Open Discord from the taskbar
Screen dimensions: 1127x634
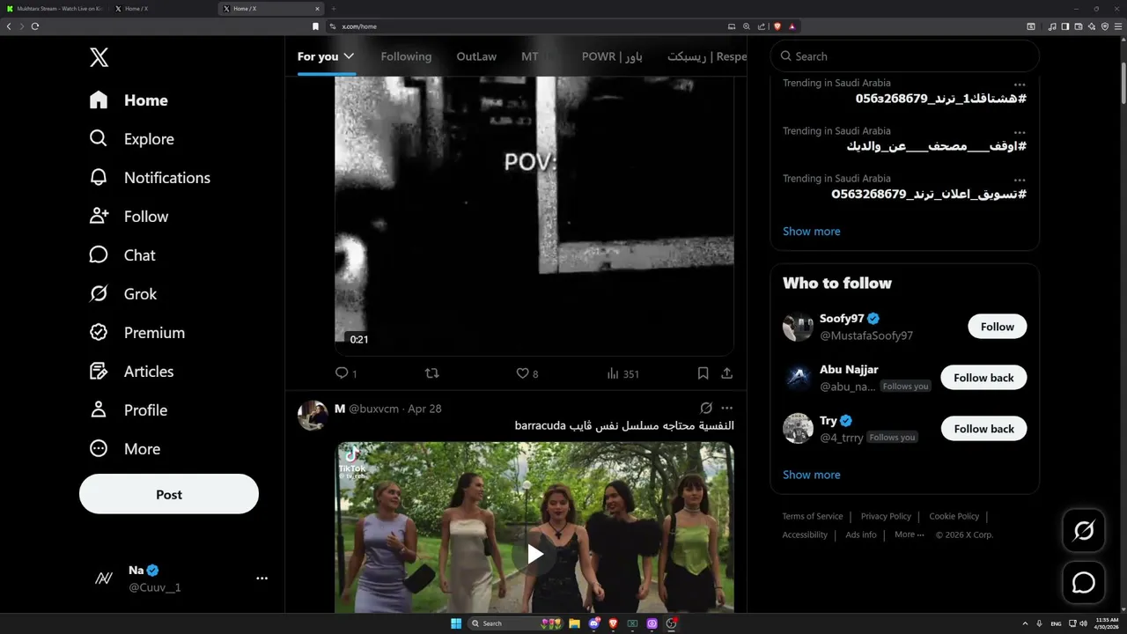tap(594, 623)
